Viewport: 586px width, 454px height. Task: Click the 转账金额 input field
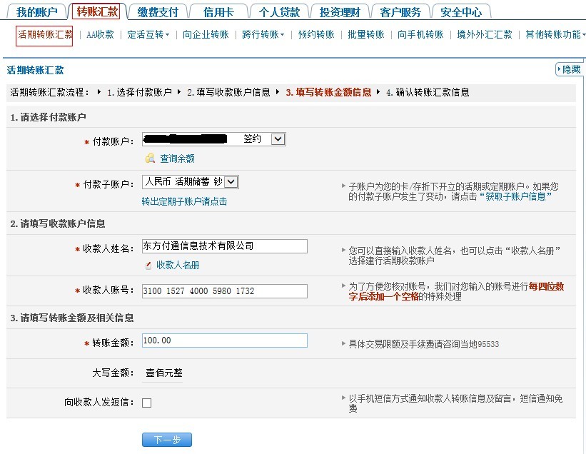point(224,340)
